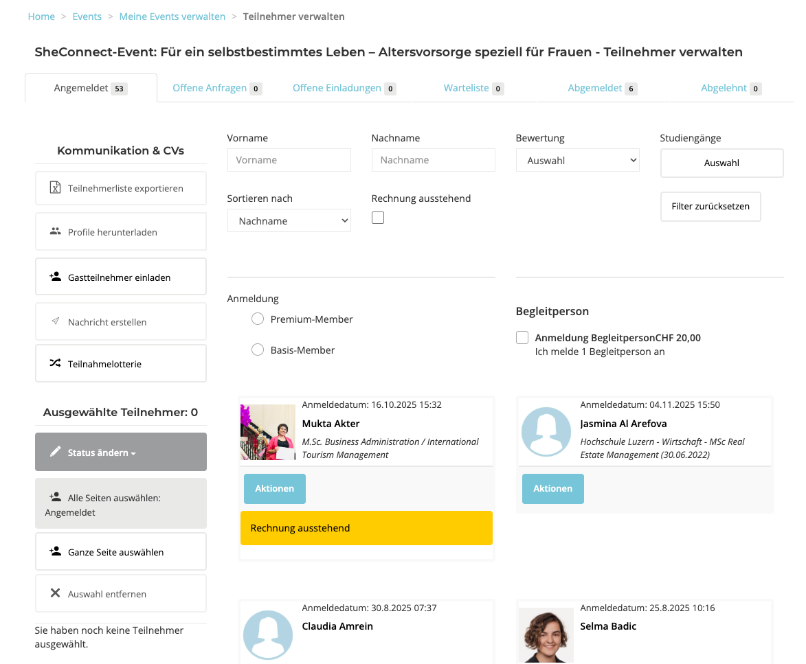
Task: Select the Premium-Member radio button
Action: coord(258,319)
